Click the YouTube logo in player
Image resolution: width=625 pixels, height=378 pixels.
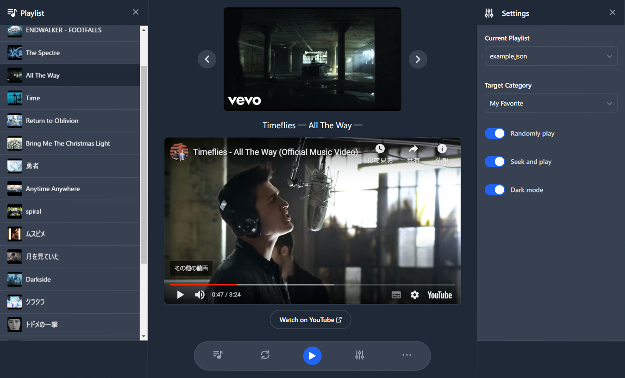440,295
